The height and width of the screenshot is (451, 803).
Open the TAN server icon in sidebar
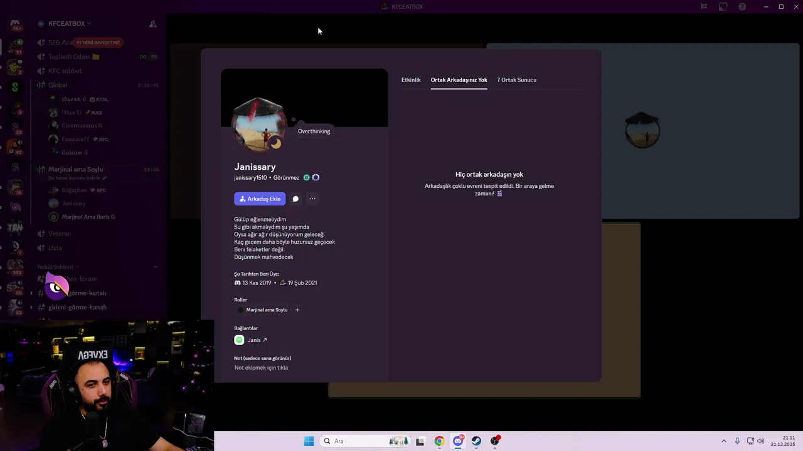tap(15, 228)
